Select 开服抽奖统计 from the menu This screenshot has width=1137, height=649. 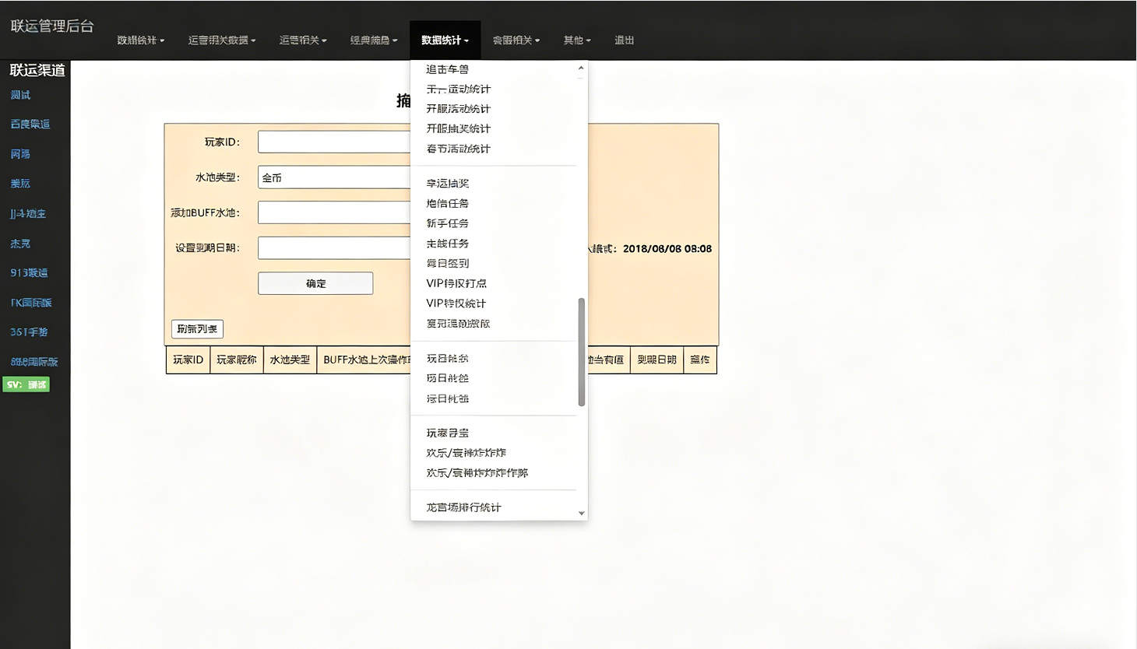pyautogui.click(x=457, y=128)
